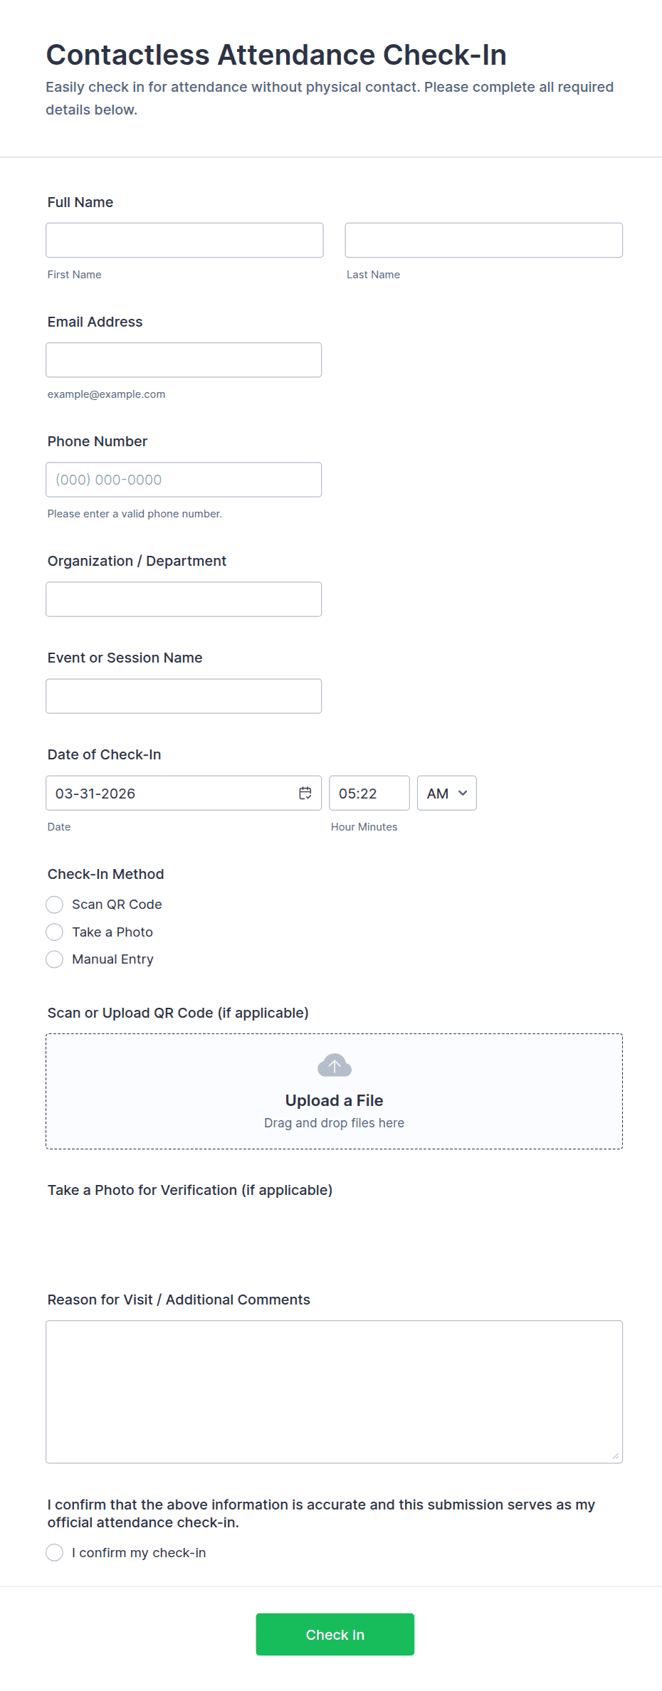The height and width of the screenshot is (1691, 662).
Task: Click the AM/PM dropdown chevron
Action: [462, 793]
